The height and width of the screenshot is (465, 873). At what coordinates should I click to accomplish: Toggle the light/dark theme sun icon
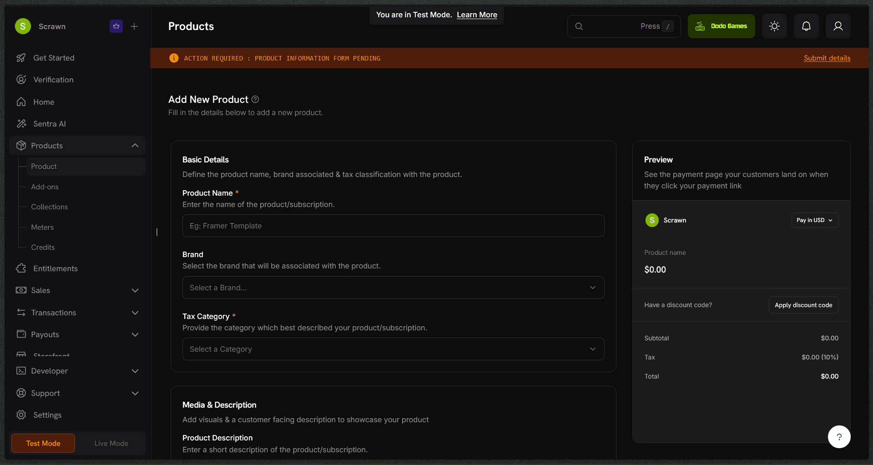(774, 26)
